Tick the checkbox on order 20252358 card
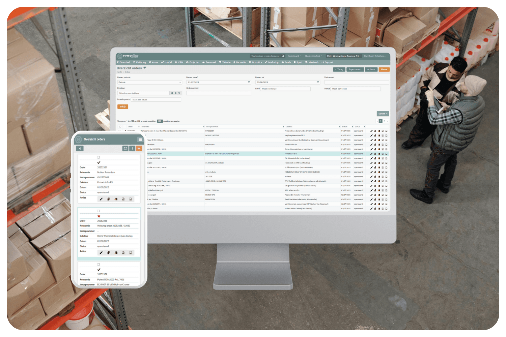506x337 pixels. [x=99, y=211]
